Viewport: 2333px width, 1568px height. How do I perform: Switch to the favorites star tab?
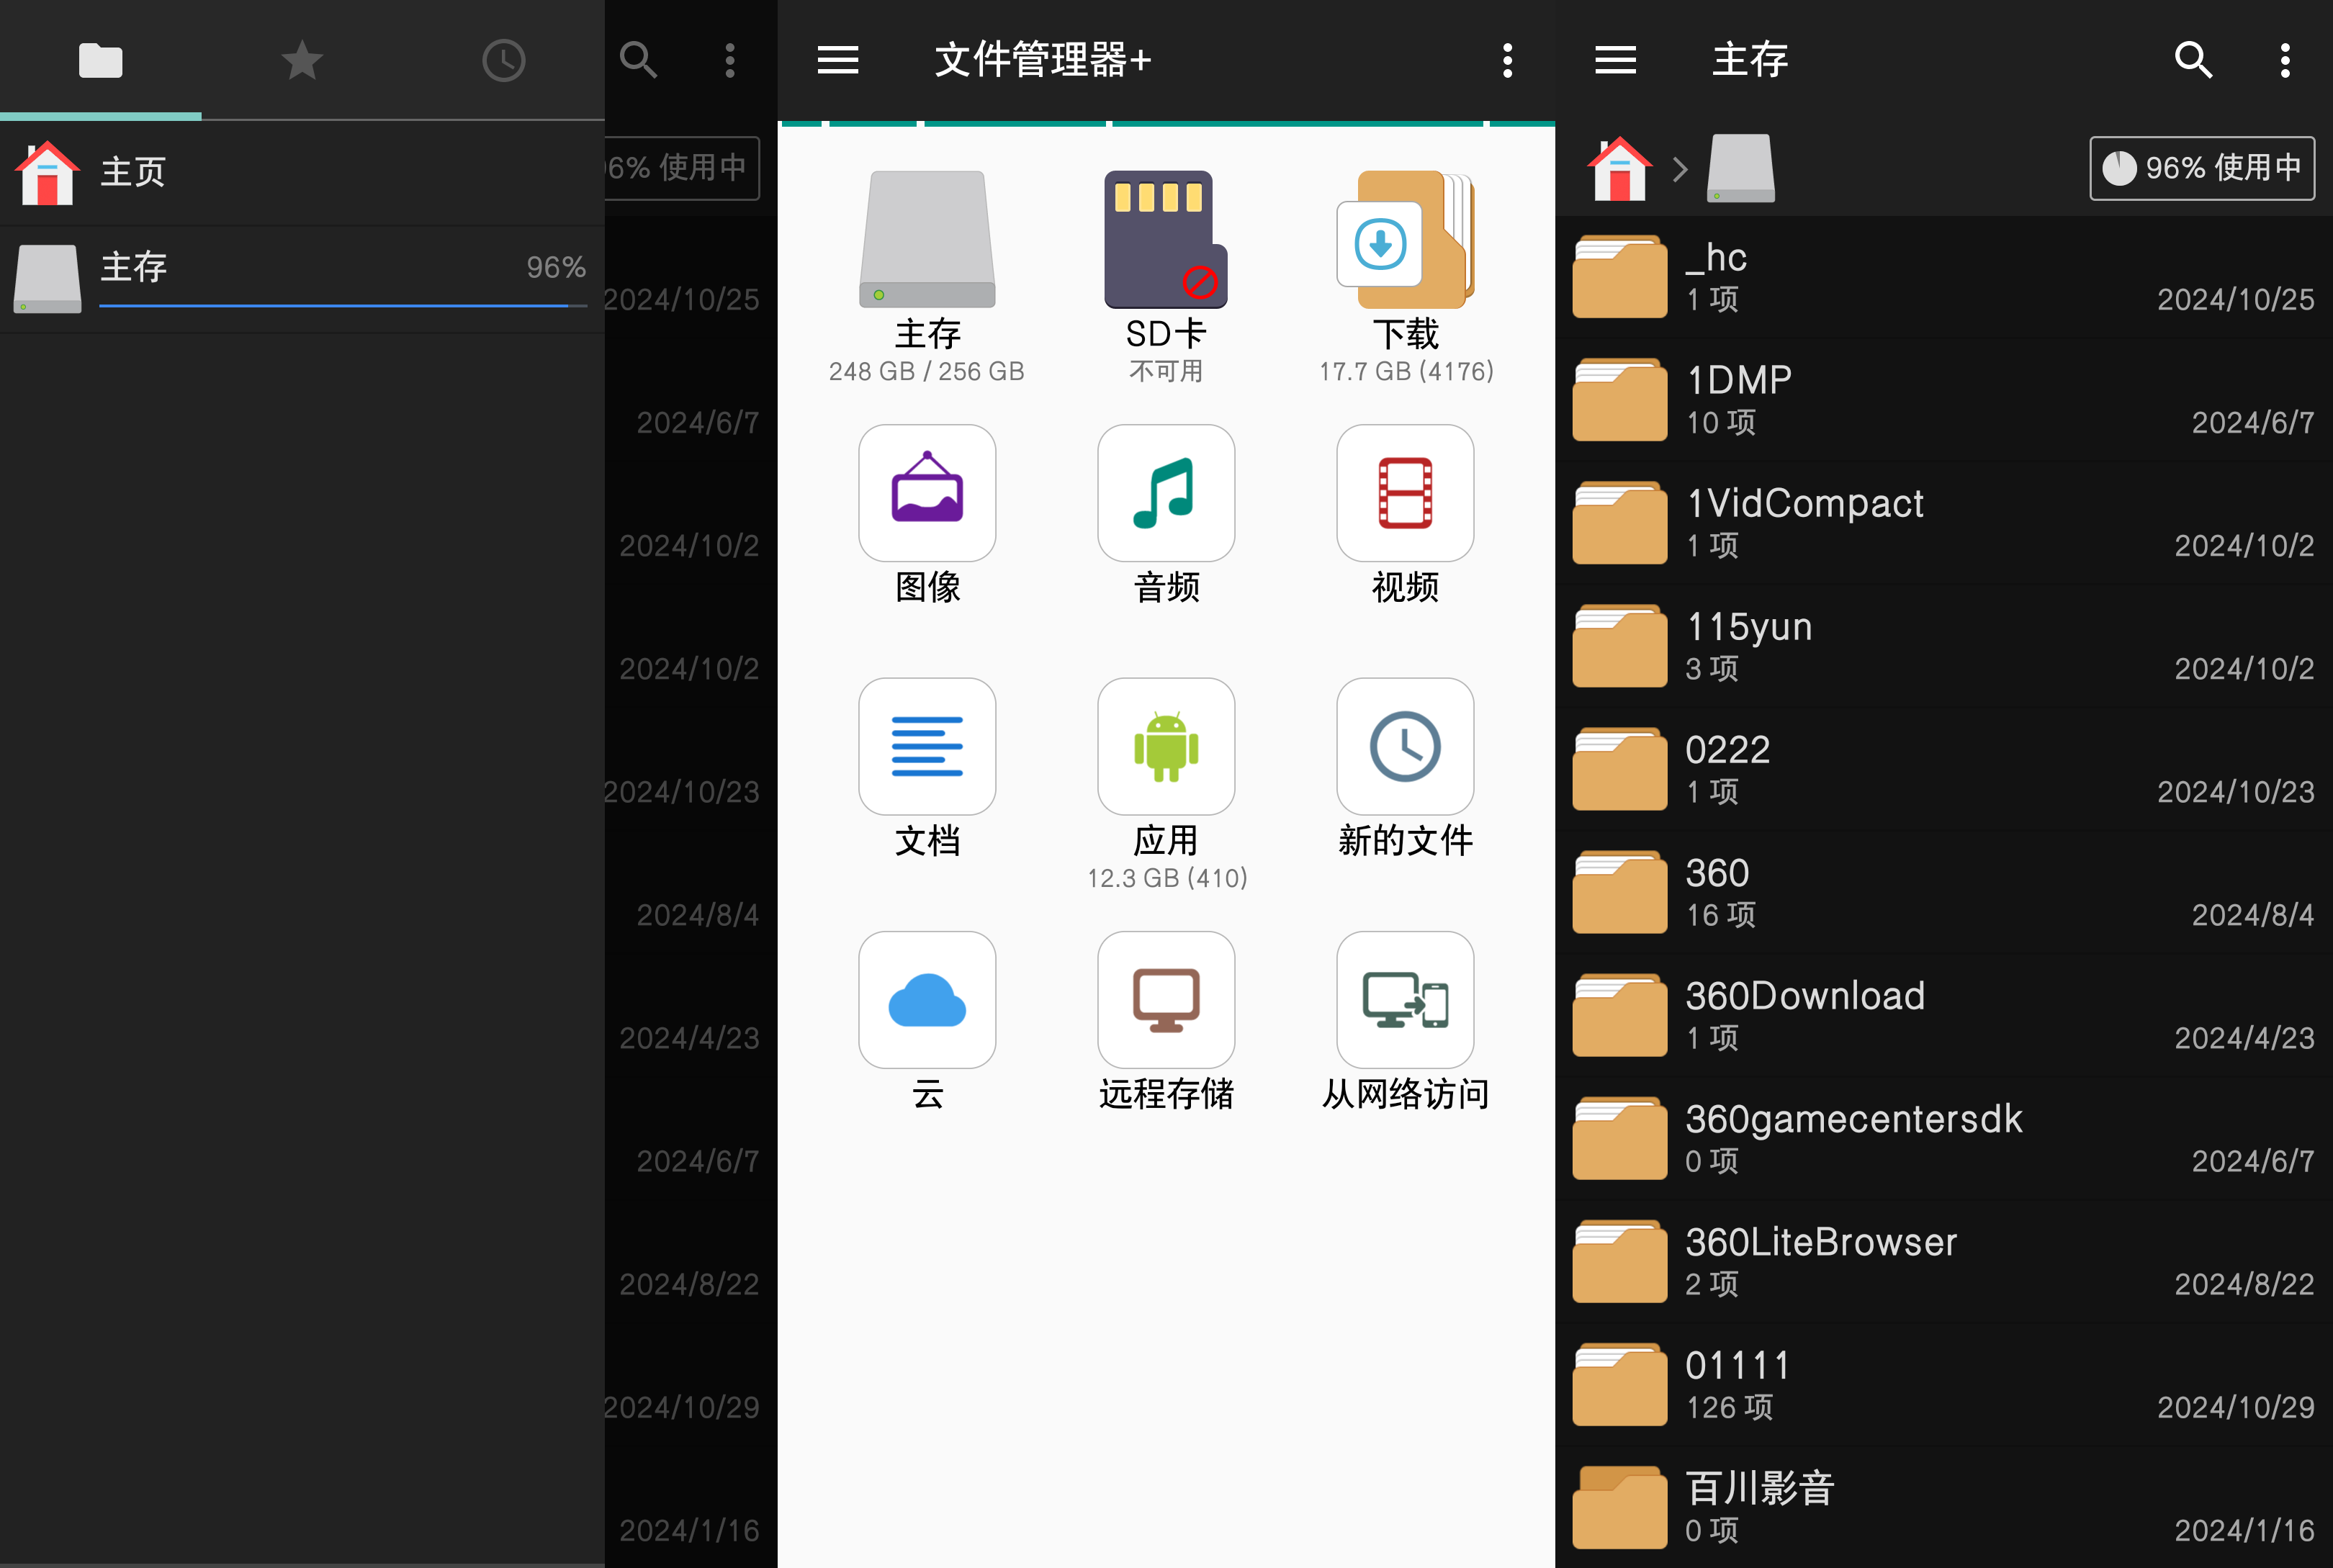point(302,61)
